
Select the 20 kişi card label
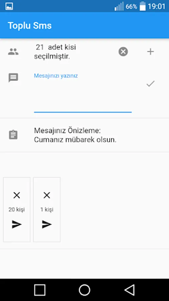pos(17,210)
